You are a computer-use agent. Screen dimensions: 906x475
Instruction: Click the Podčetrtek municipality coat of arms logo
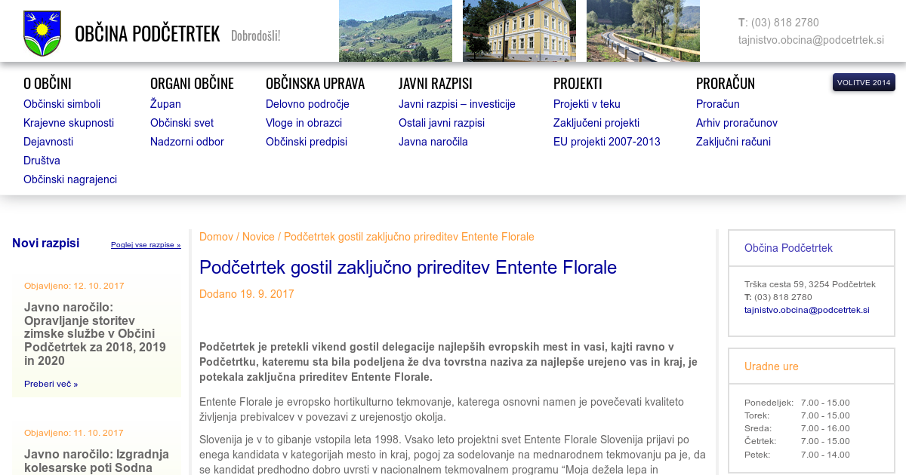42,33
